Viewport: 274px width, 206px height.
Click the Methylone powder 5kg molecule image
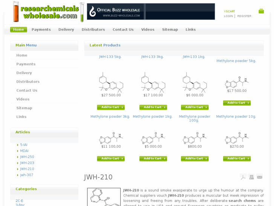[237, 82]
